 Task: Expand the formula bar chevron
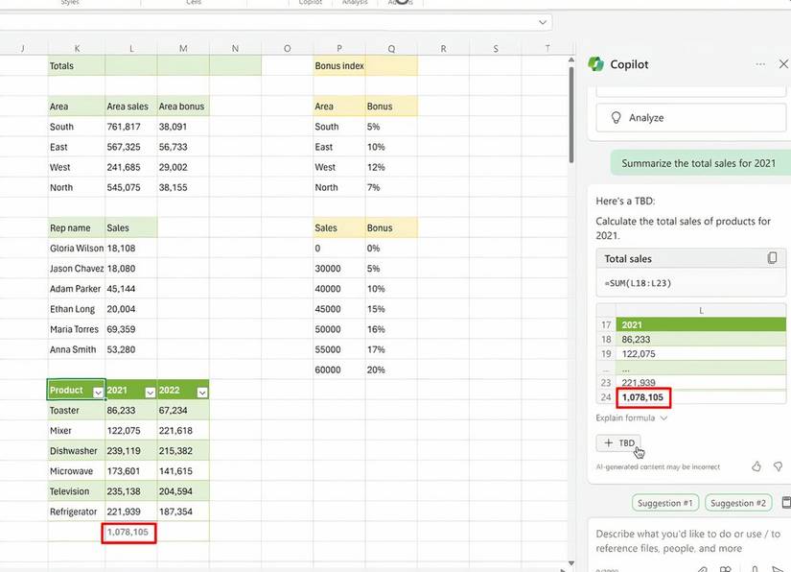544,22
